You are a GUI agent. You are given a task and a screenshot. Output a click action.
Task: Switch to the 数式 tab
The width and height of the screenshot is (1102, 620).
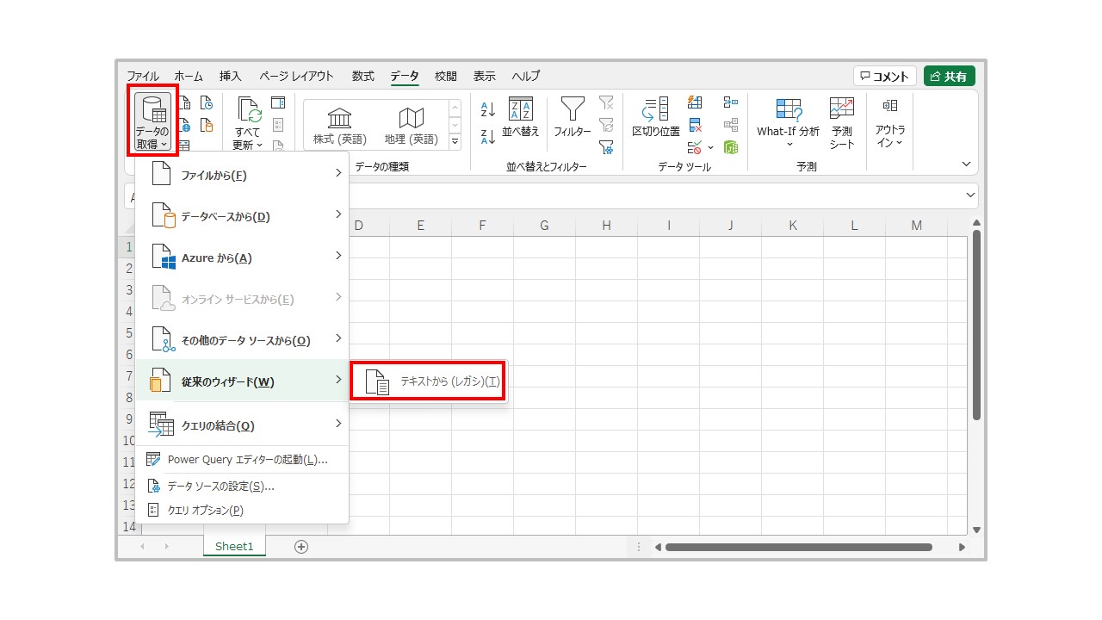pyautogui.click(x=363, y=76)
